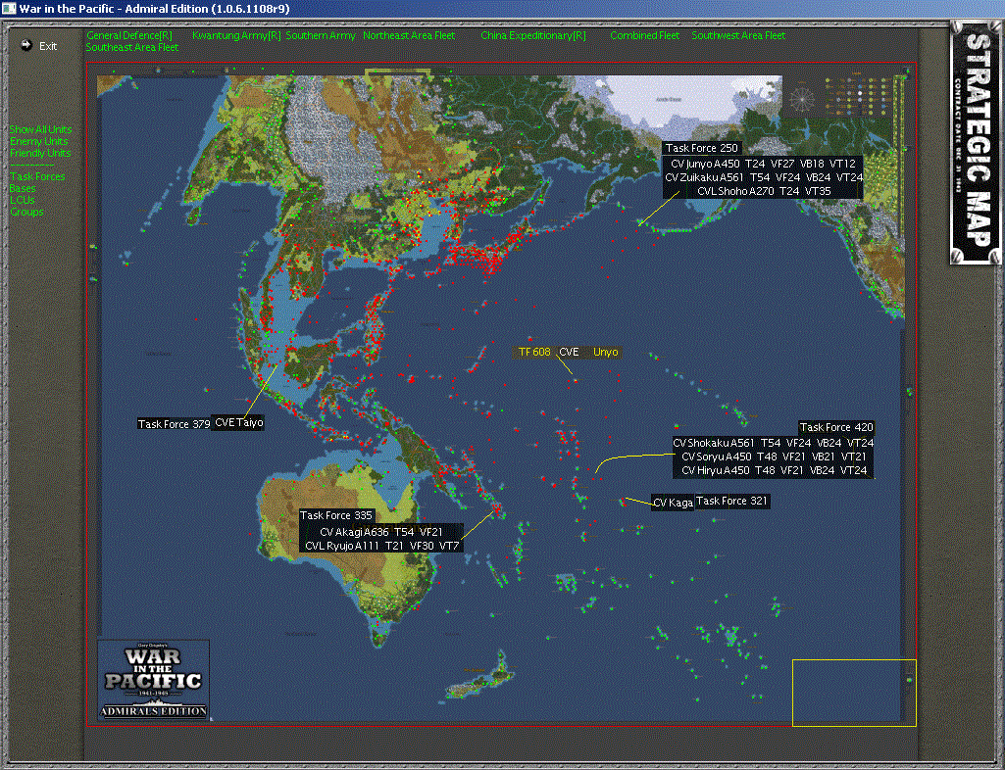Screen dimensions: 1005x770
Task: Click the CV Kaga label
Action: tap(673, 503)
